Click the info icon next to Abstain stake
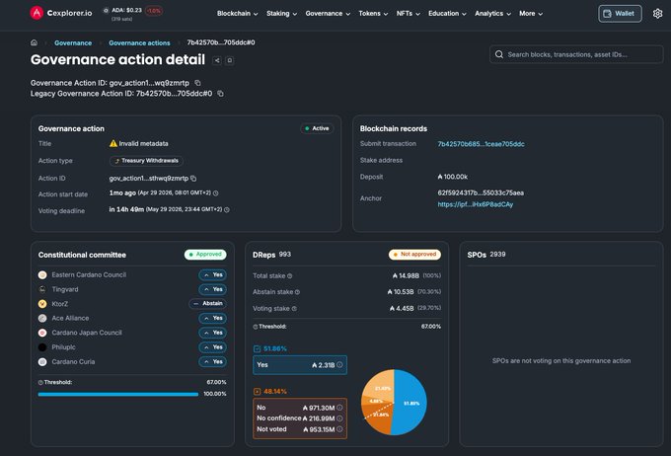The width and height of the screenshot is (671, 456). (x=297, y=292)
